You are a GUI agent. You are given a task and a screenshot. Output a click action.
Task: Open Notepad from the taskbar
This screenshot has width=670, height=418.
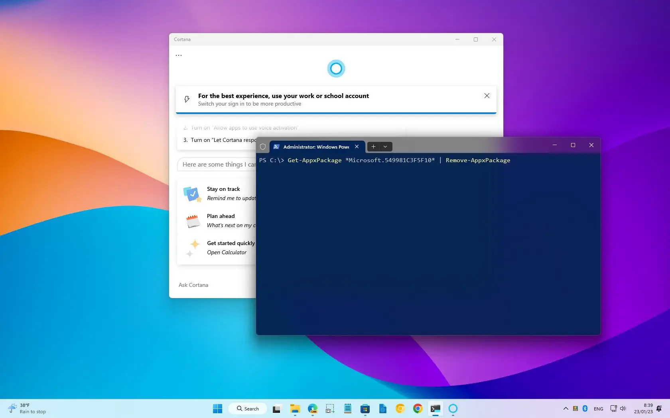pyautogui.click(x=347, y=408)
